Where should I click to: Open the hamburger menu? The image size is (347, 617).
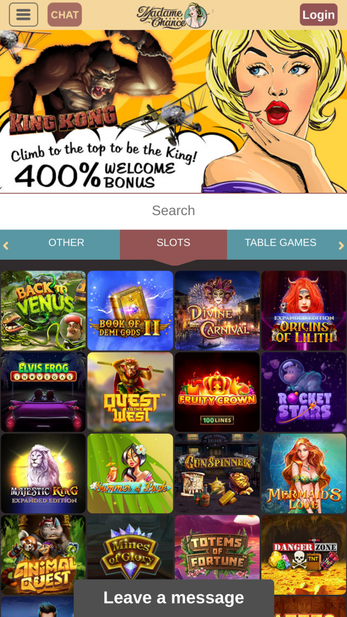[23, 14]
